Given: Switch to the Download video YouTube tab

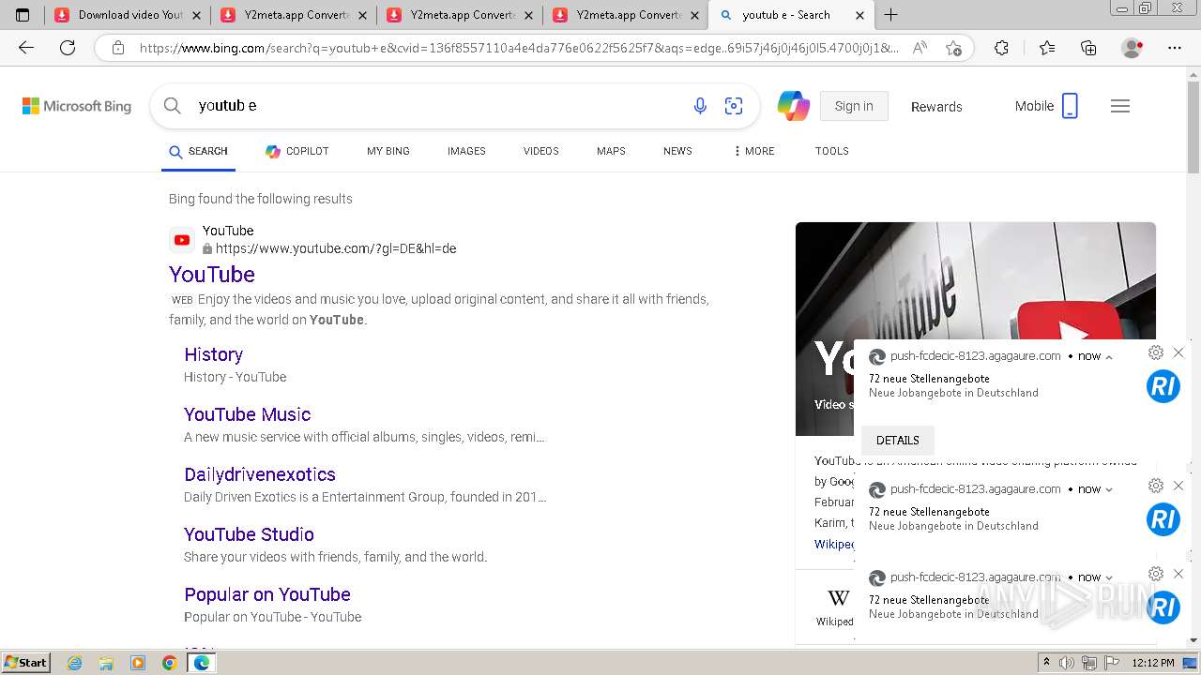Looking at the screenshot, I should click(x=128, y=15).
